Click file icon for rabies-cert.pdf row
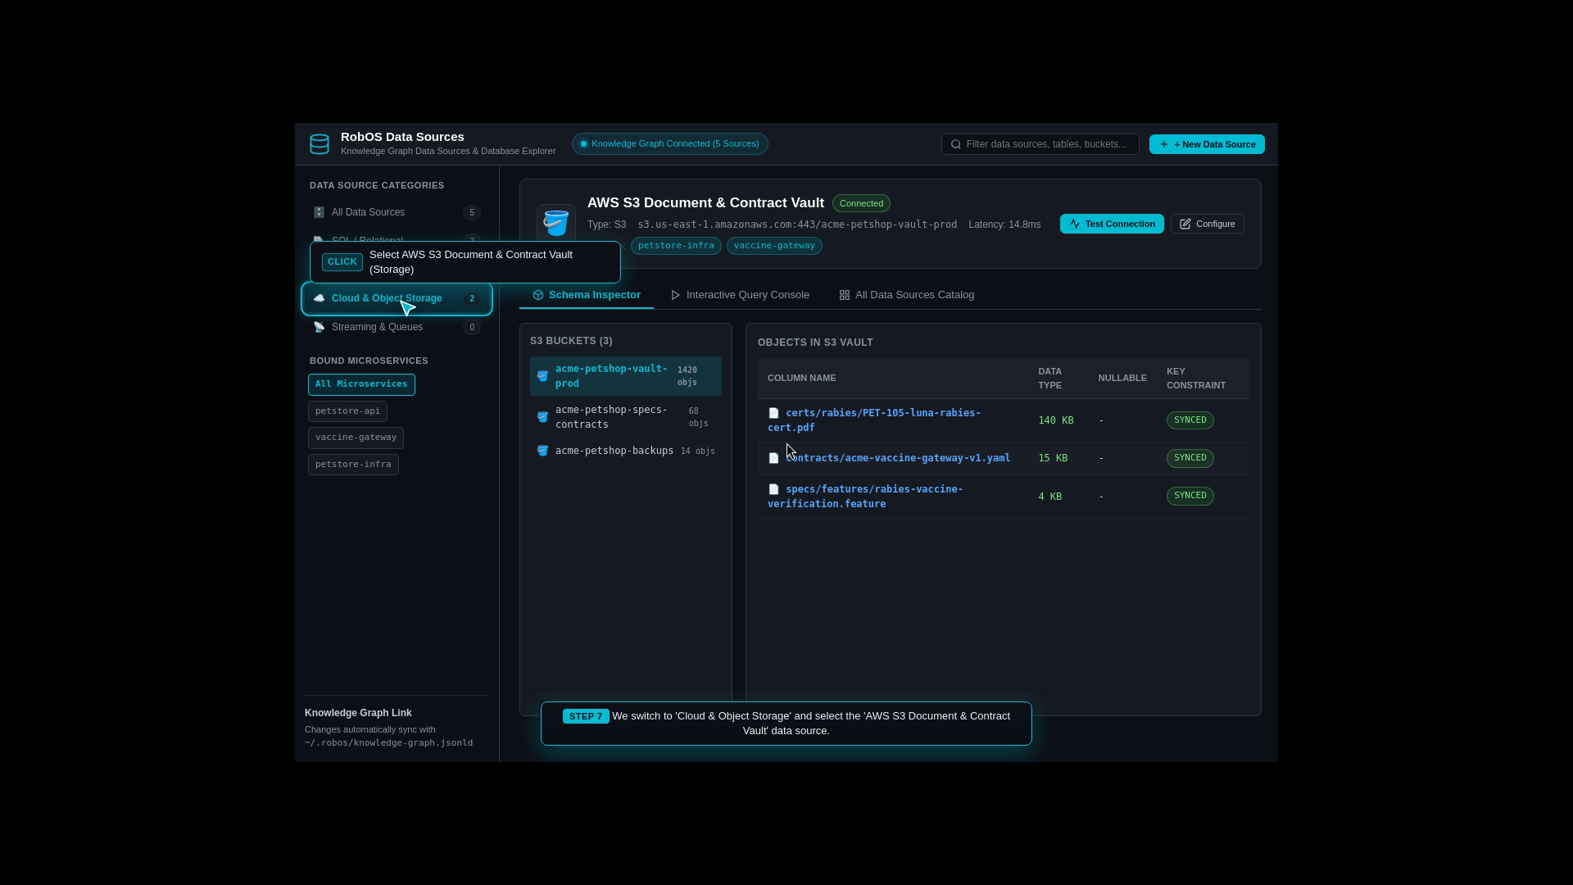 point(773,413)
